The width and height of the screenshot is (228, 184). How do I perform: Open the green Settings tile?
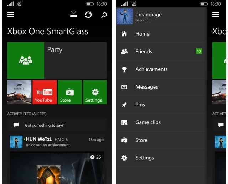(95, 92)
